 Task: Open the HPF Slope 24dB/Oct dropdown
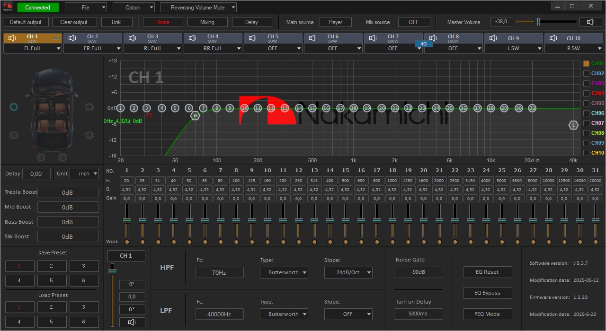point(348,272)
